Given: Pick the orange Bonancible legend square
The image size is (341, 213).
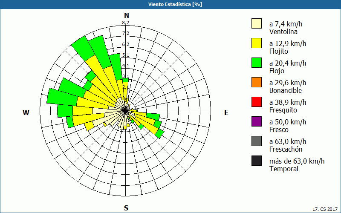Looking at the screenshot, I should pyautogui.click(x=257, y=82).
